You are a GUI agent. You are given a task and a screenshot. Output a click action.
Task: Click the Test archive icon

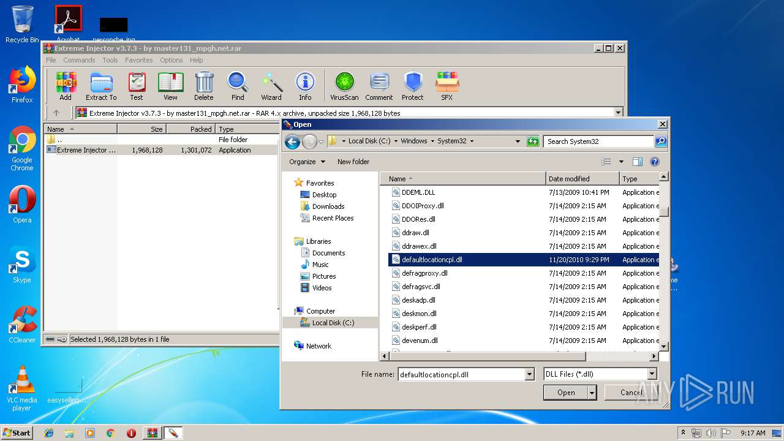(x=137, y=86)
